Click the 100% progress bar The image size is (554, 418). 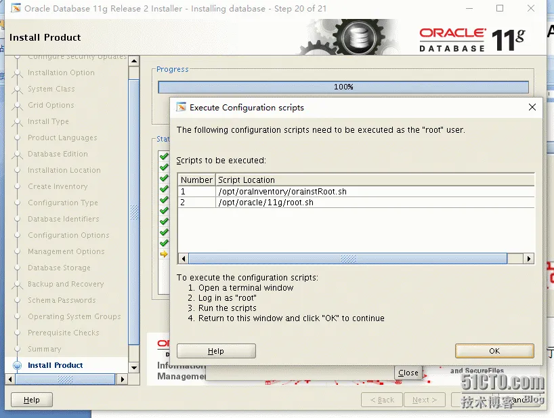(343, 87)
